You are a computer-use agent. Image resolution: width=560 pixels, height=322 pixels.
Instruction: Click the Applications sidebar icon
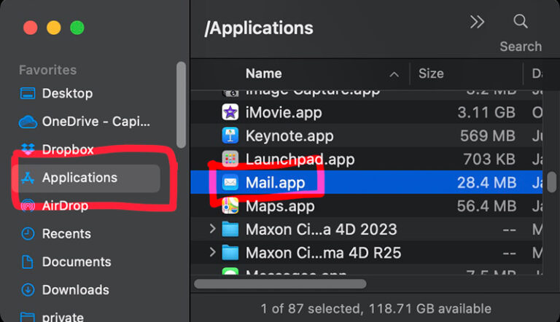28,178
